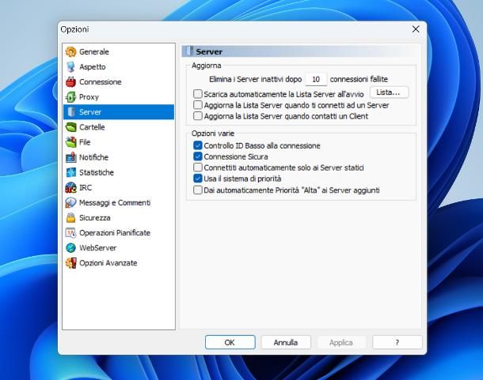This screenshot has height=380, width=483.
Task: Open the Sicurezza padlock icon
Action: (71, 217)
